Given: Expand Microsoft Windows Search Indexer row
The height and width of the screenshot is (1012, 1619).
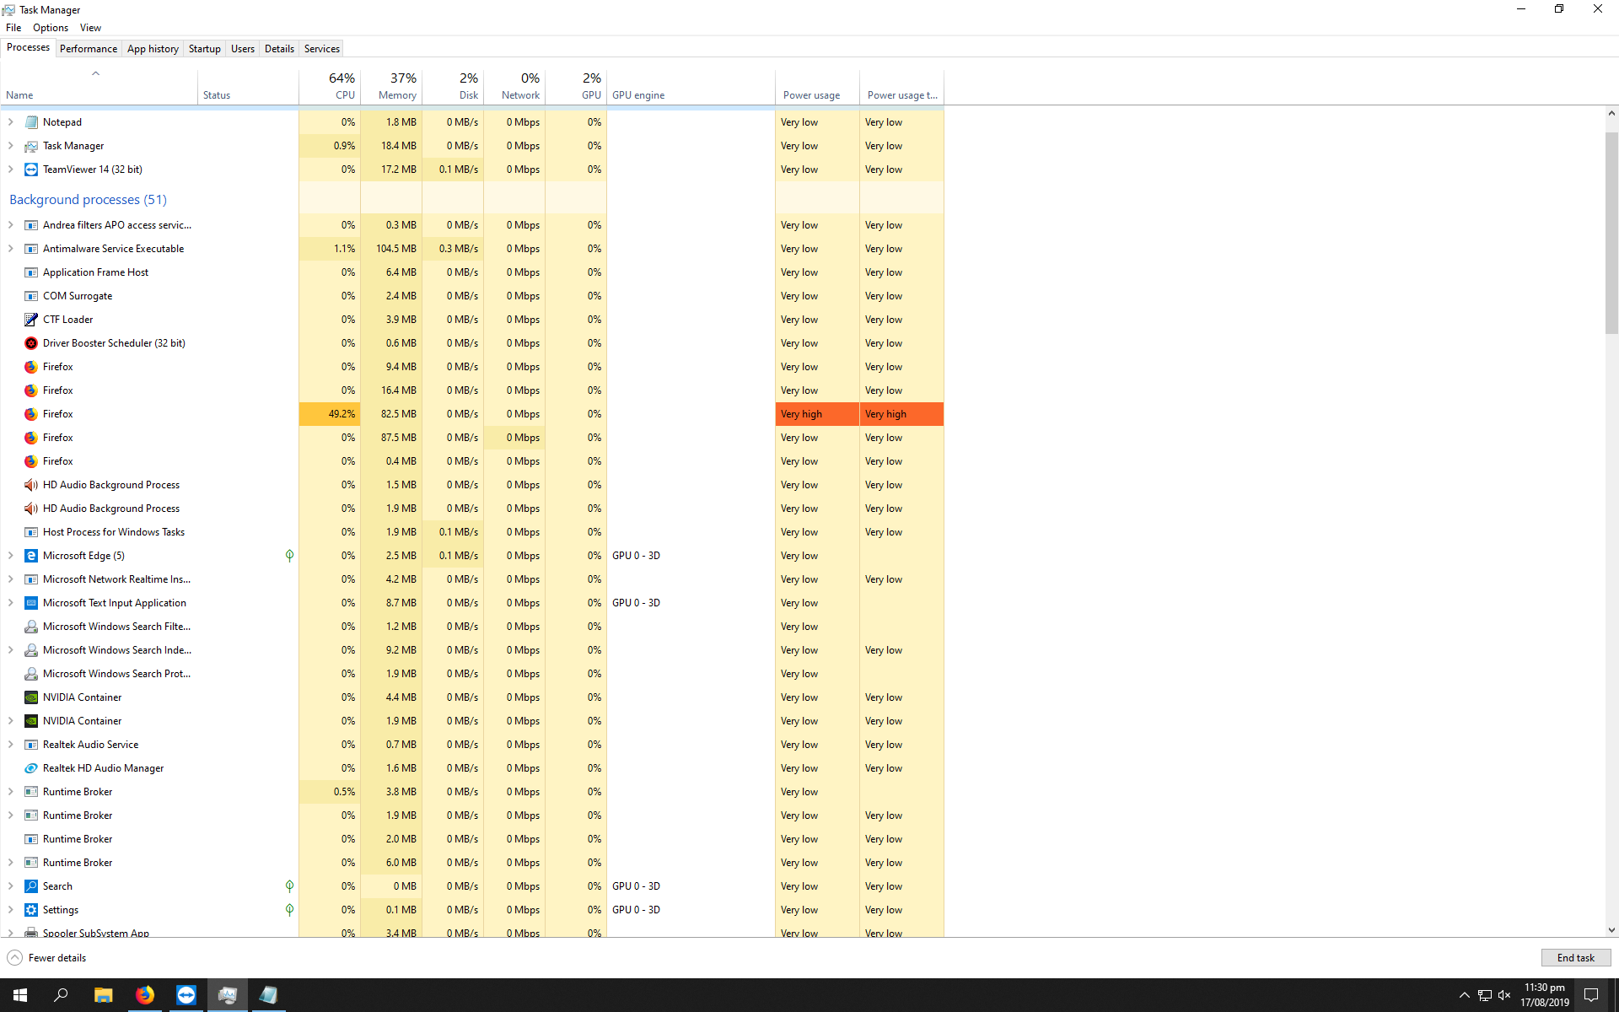Looking at the screenshot, I should pyautogui.click(x=11, y=650).
